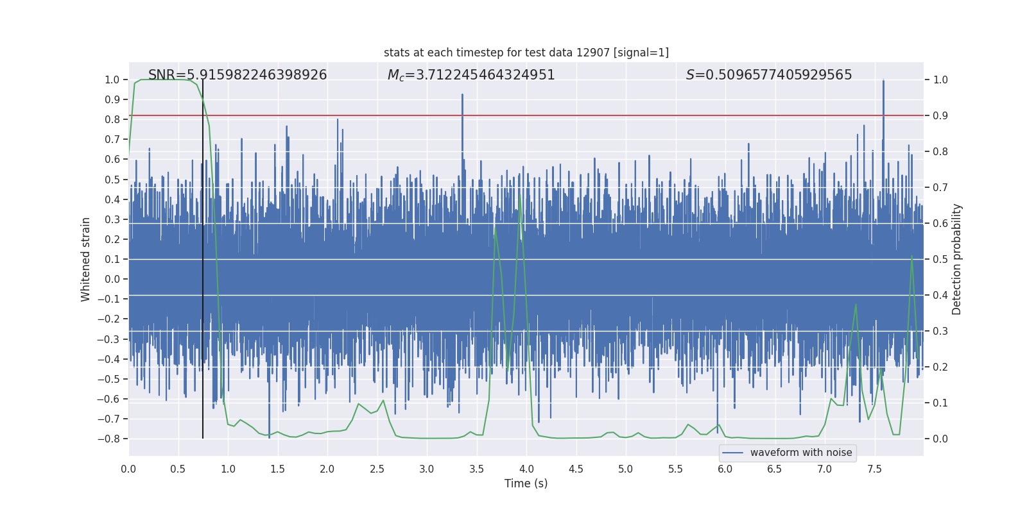
Task: Click the x-axis tick label 0.0
Action: (x=128, y=469)
